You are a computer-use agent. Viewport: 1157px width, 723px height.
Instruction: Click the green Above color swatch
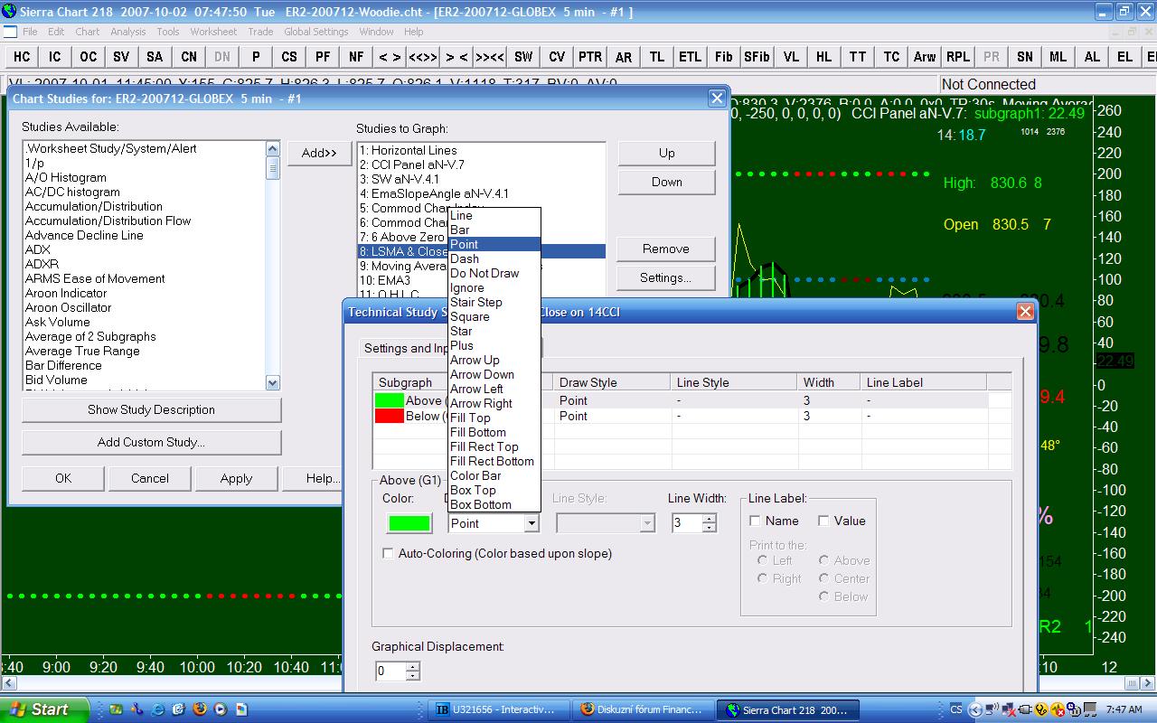(409, 523)
